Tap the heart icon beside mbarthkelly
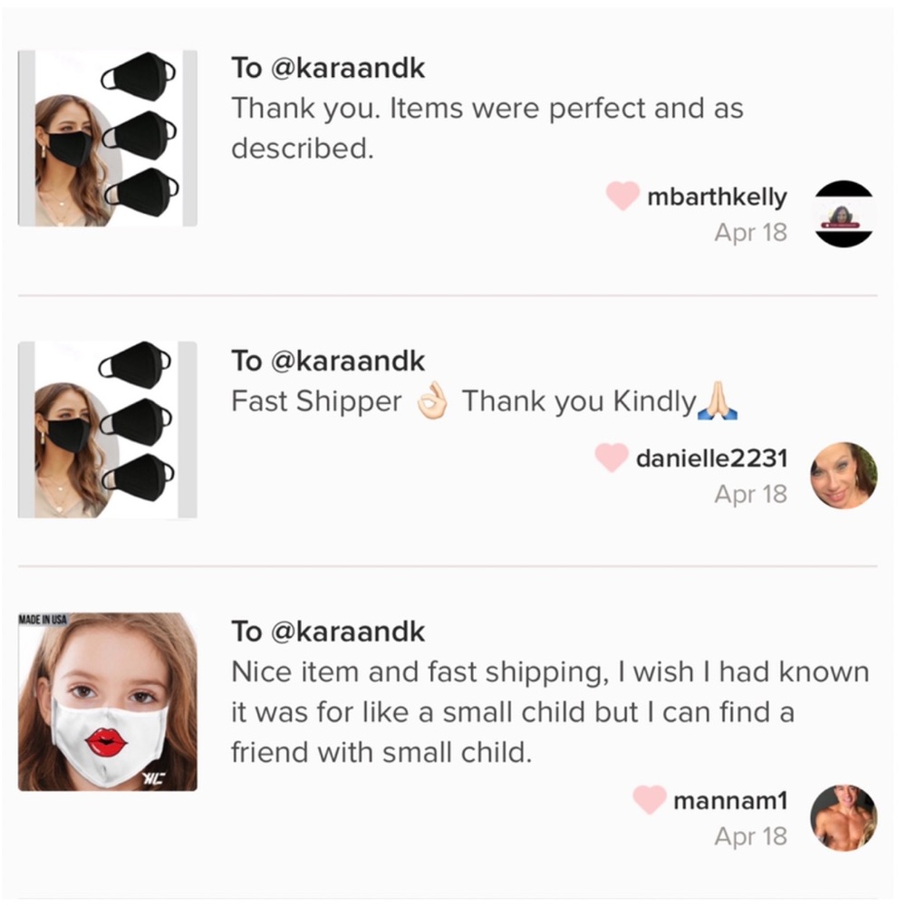The image size is (906, 906). (622, 196)
